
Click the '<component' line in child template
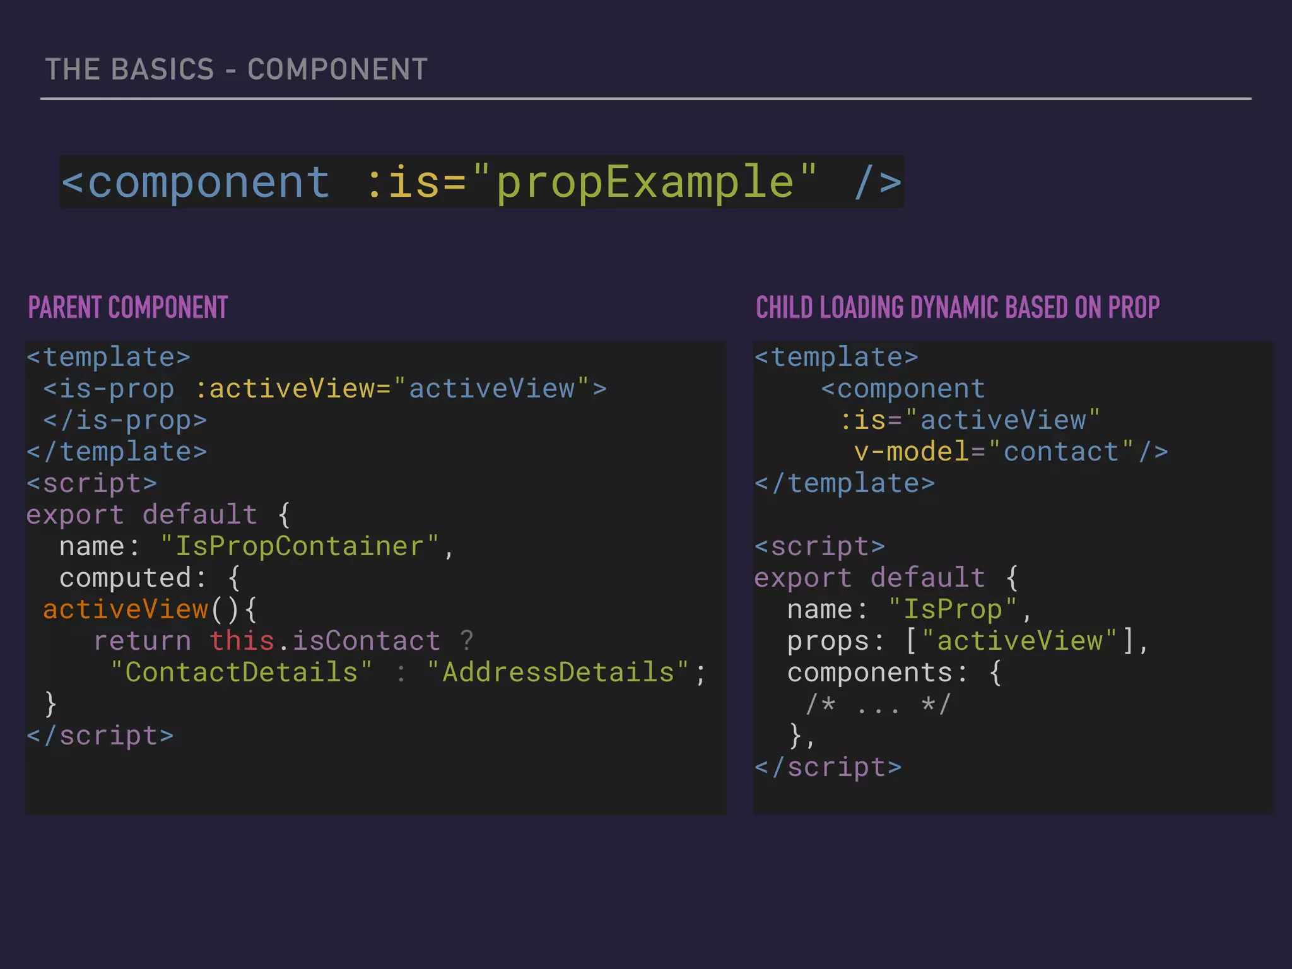pyautogui.click(x=903, y=389)
